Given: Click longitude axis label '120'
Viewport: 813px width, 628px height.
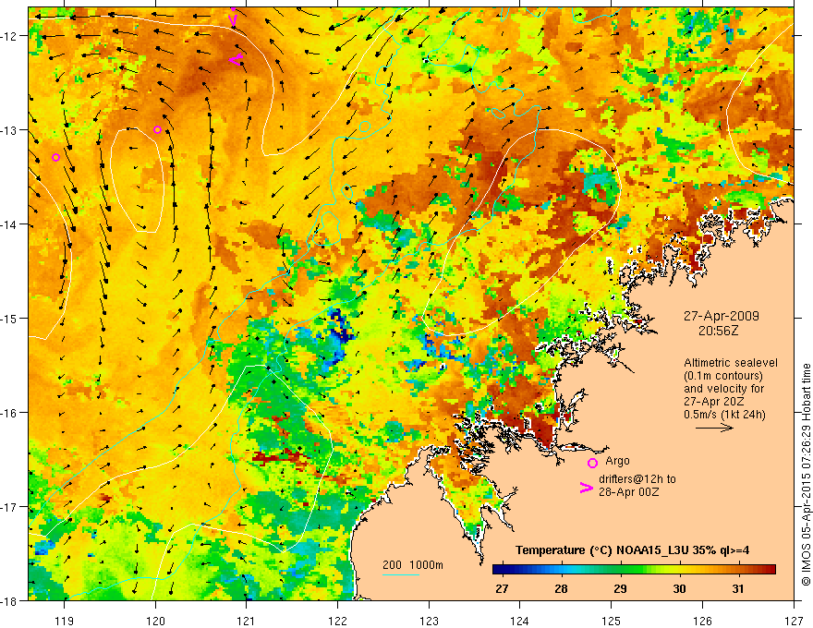Looking at the screenshot, I should click(x=155, y=622).
